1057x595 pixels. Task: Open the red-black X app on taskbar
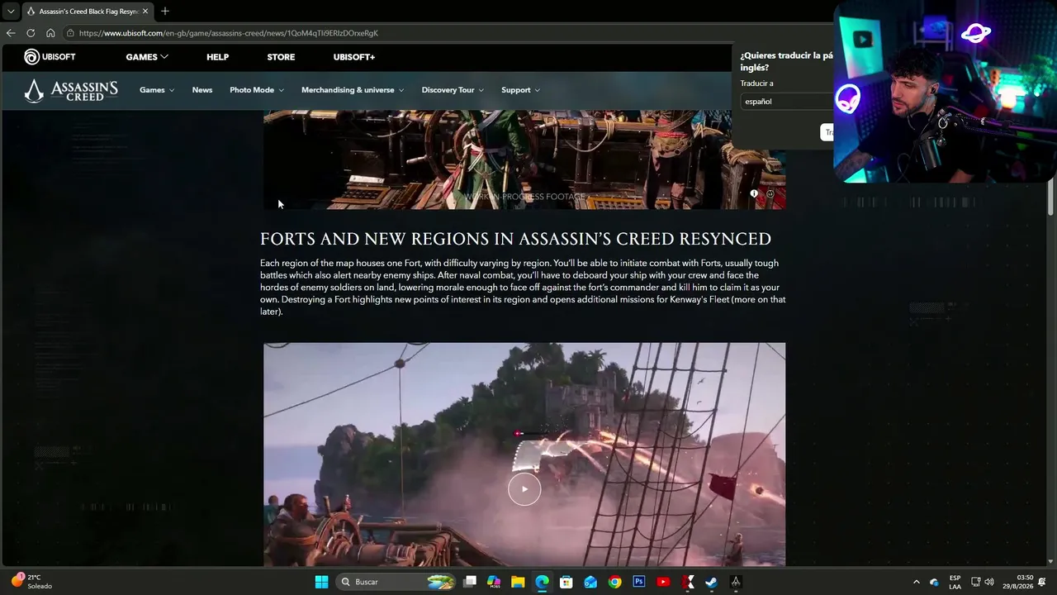688,582
